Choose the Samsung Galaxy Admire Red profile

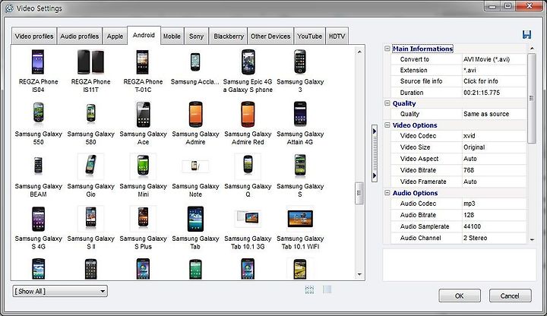pos(248,114)
